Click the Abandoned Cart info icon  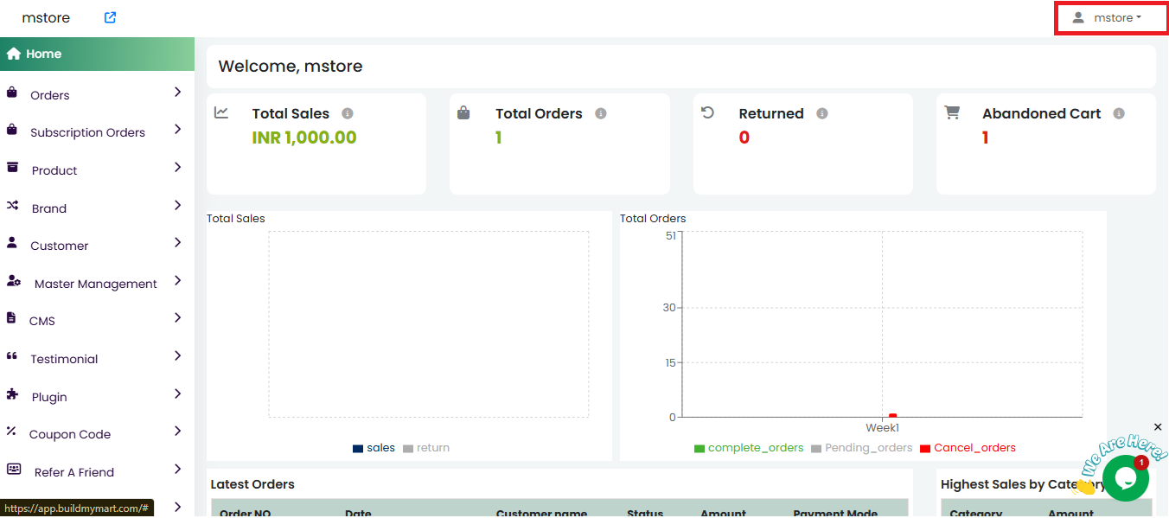pos(1119,113)
